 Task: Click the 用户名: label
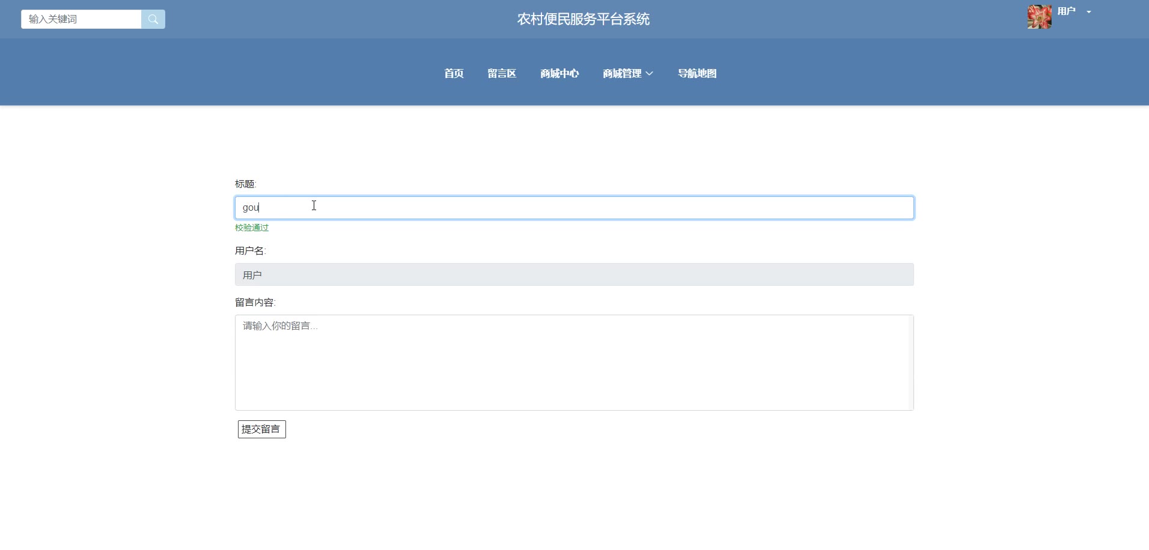(x=251, y=250)
